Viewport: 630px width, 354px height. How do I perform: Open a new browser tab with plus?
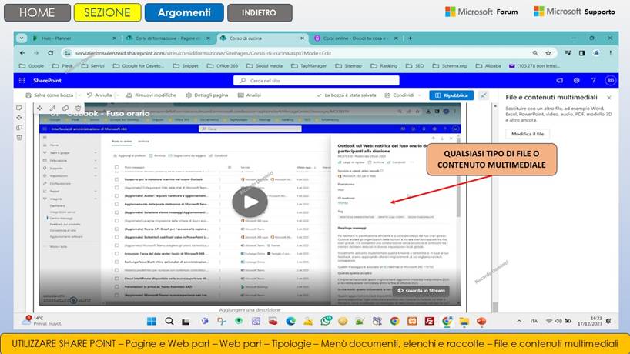click(410, 38)
